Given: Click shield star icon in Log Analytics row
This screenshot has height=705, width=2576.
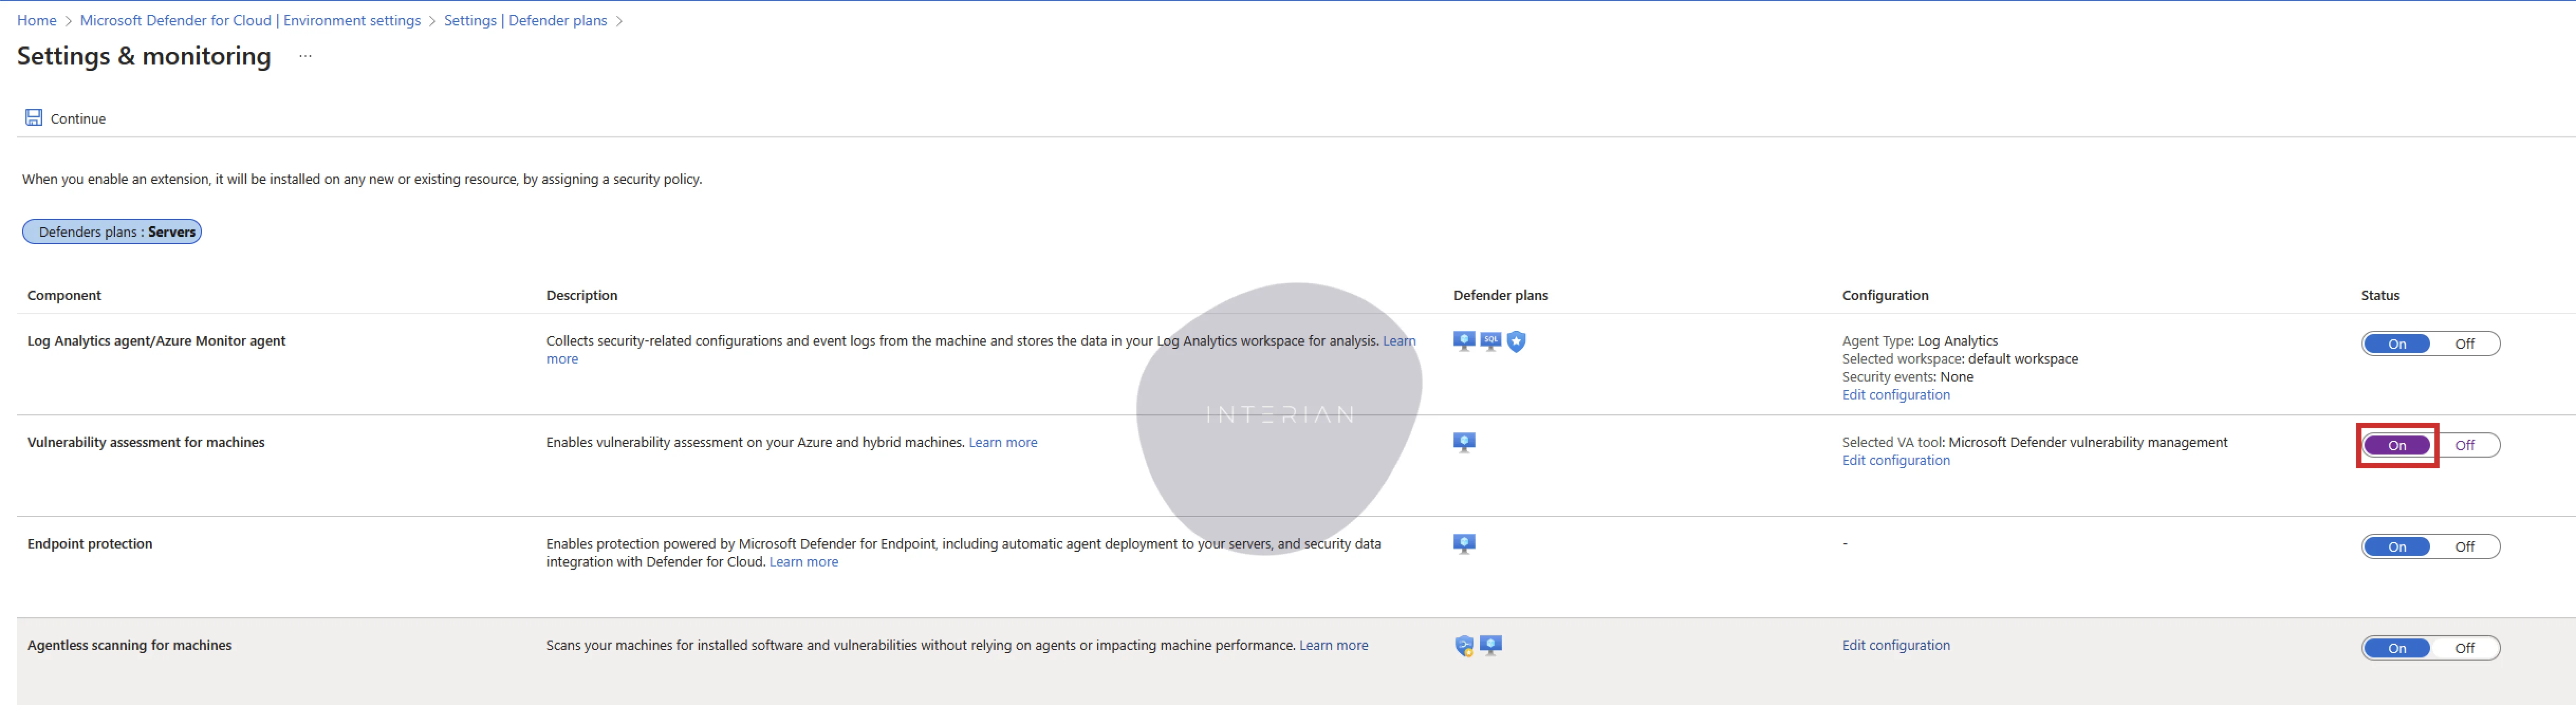Looking at the screenshot, I should [1516, 342].
